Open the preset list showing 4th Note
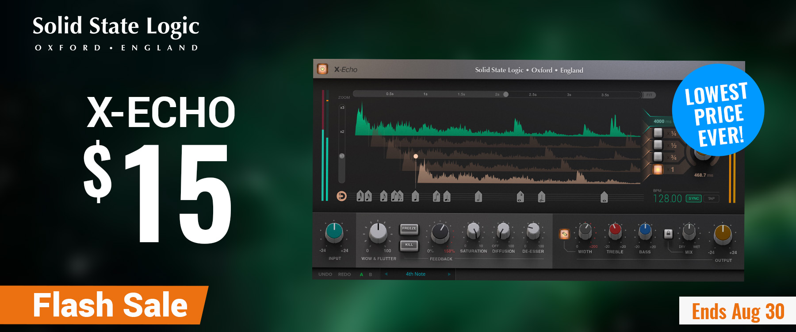The width and height of the screenshot is (796, 332). pos(416,274)
